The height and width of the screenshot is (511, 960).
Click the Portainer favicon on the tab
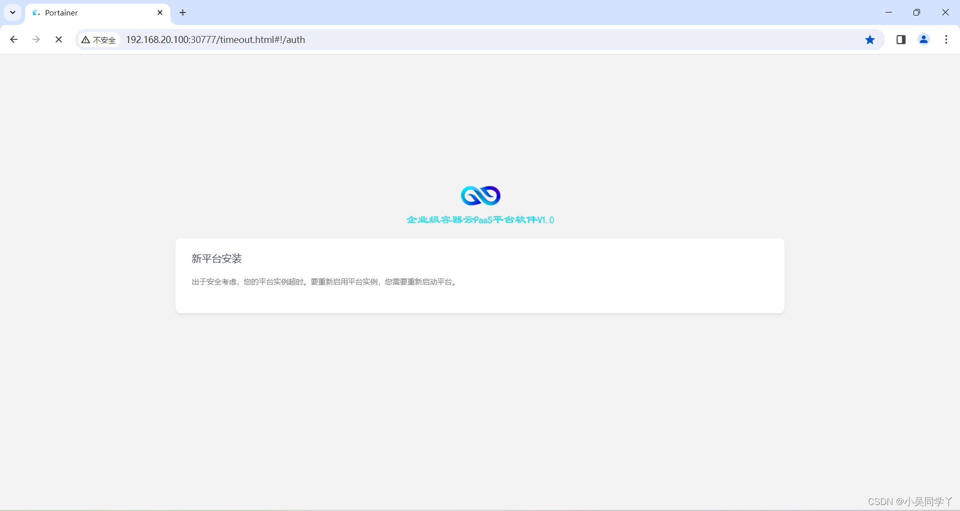(x=35, y=12)
